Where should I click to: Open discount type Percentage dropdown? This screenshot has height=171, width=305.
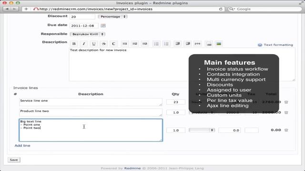(112, 17)
